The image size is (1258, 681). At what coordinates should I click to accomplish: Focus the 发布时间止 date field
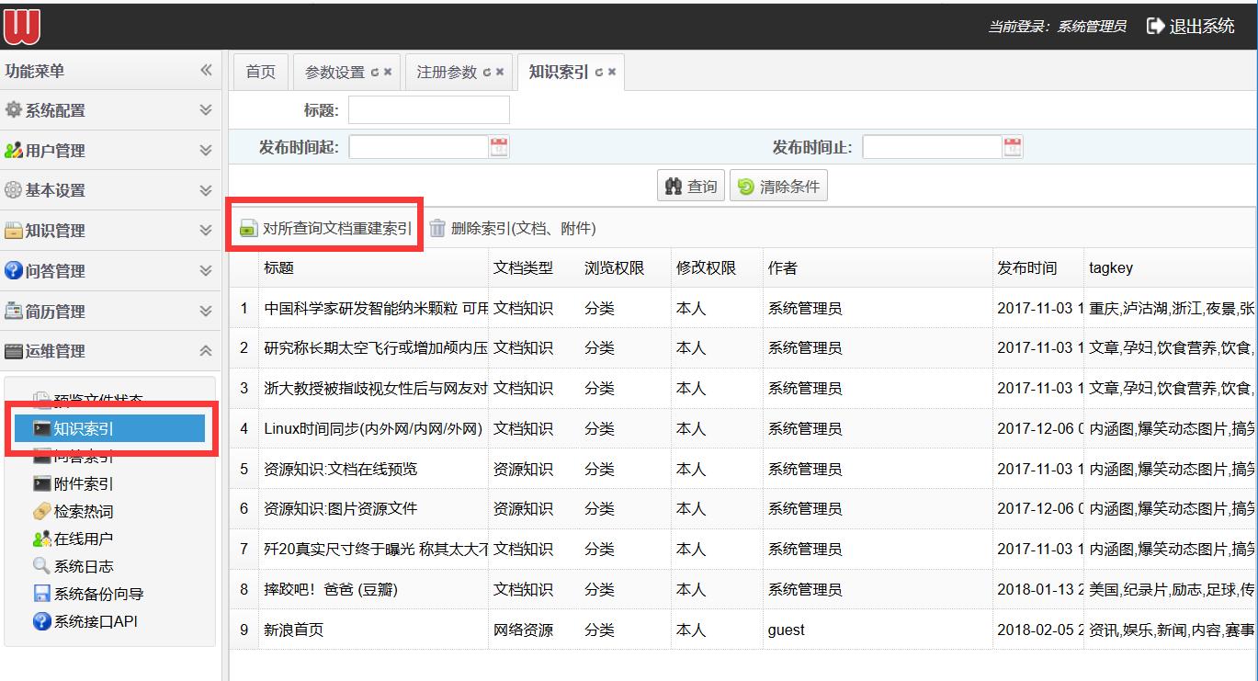pyautogui.click(x=932, y=147)
